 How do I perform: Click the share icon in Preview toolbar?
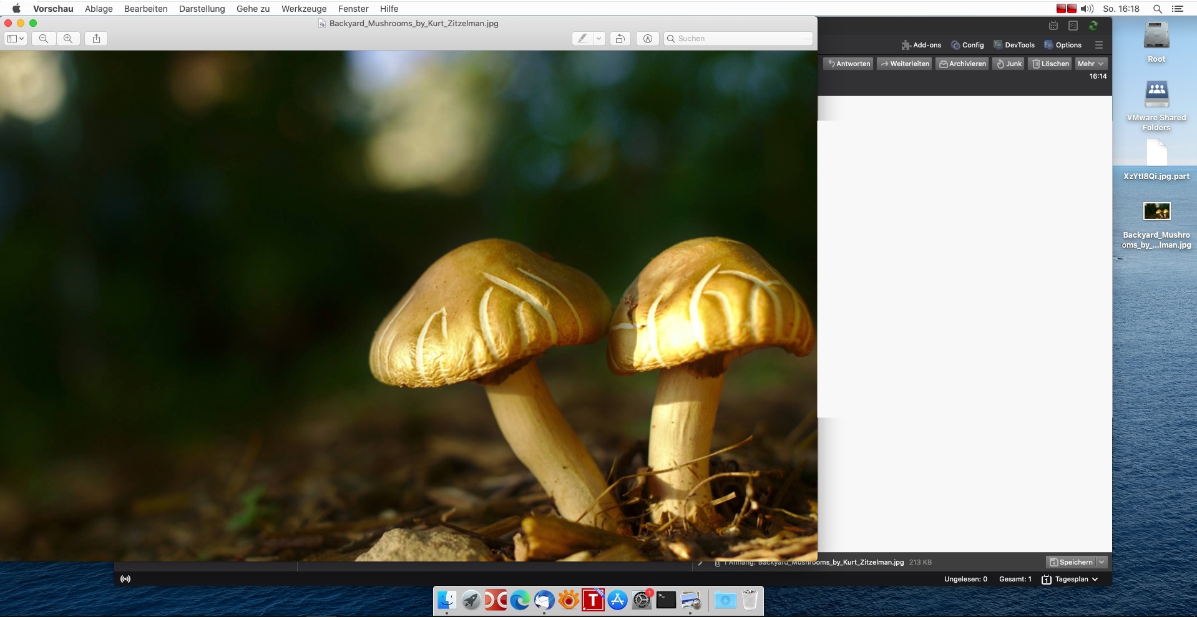click(x=96, y=39)
